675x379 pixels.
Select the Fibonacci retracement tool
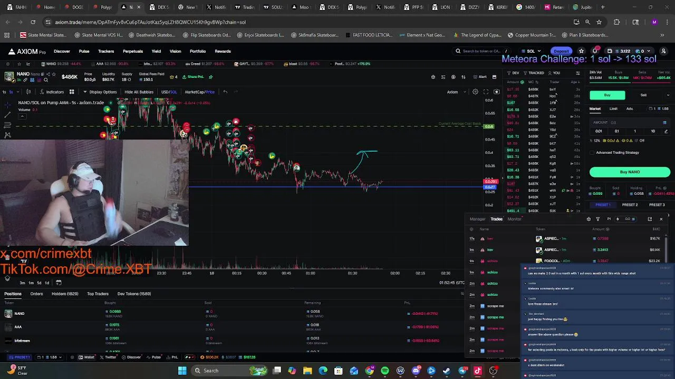pos(7,125)
